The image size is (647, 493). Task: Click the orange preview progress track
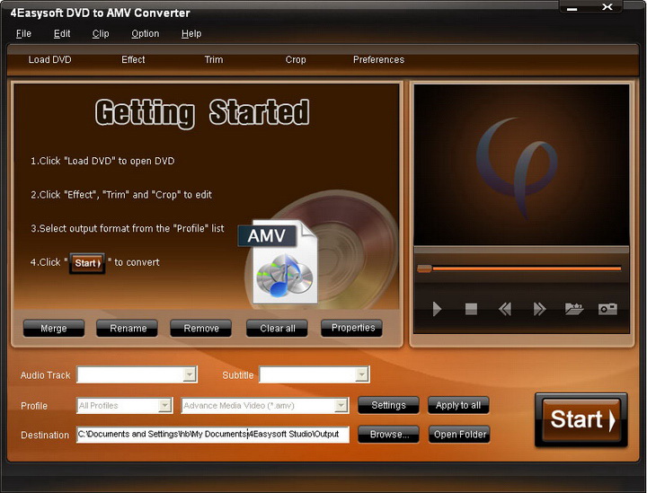[527, 269]
